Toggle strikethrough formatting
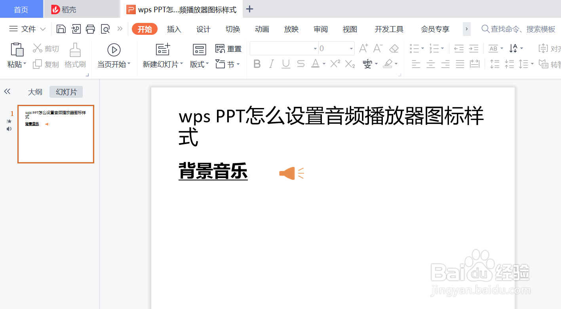The image size is (561, 309). coord(300,64)
